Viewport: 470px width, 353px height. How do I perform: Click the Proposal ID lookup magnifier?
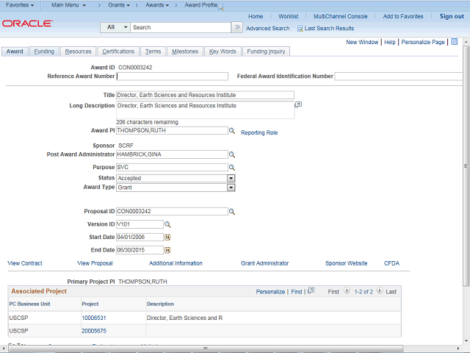click(231, 212)
